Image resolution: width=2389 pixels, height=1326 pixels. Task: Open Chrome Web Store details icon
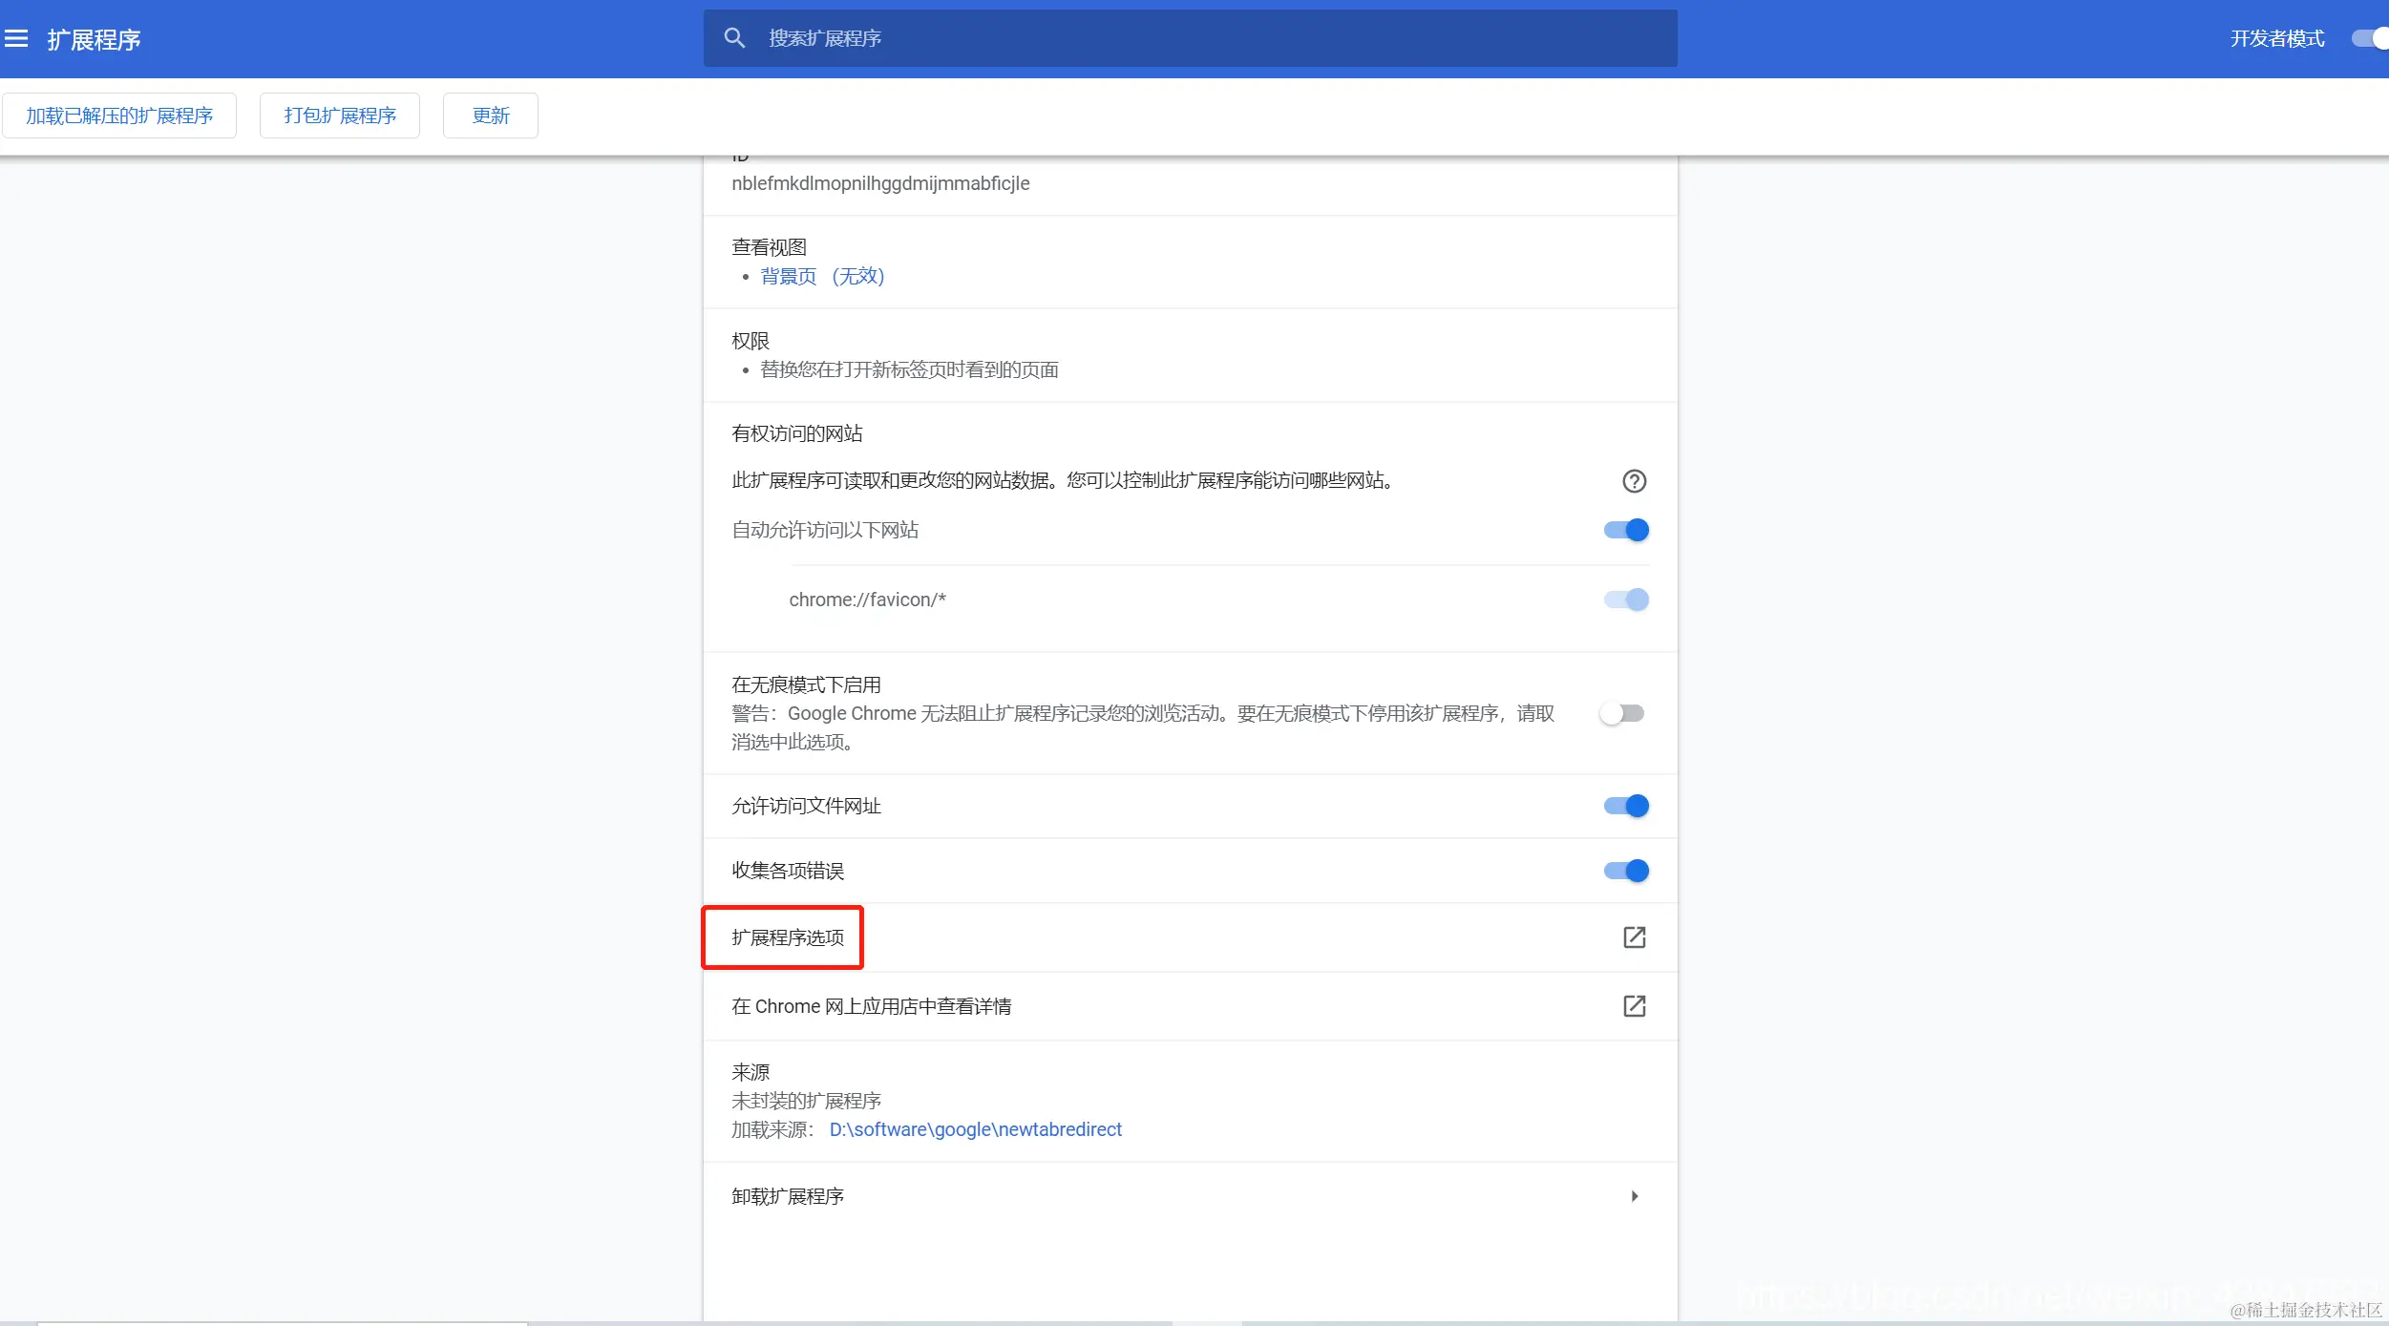pyautogui.click(x=1634, y=1006)
